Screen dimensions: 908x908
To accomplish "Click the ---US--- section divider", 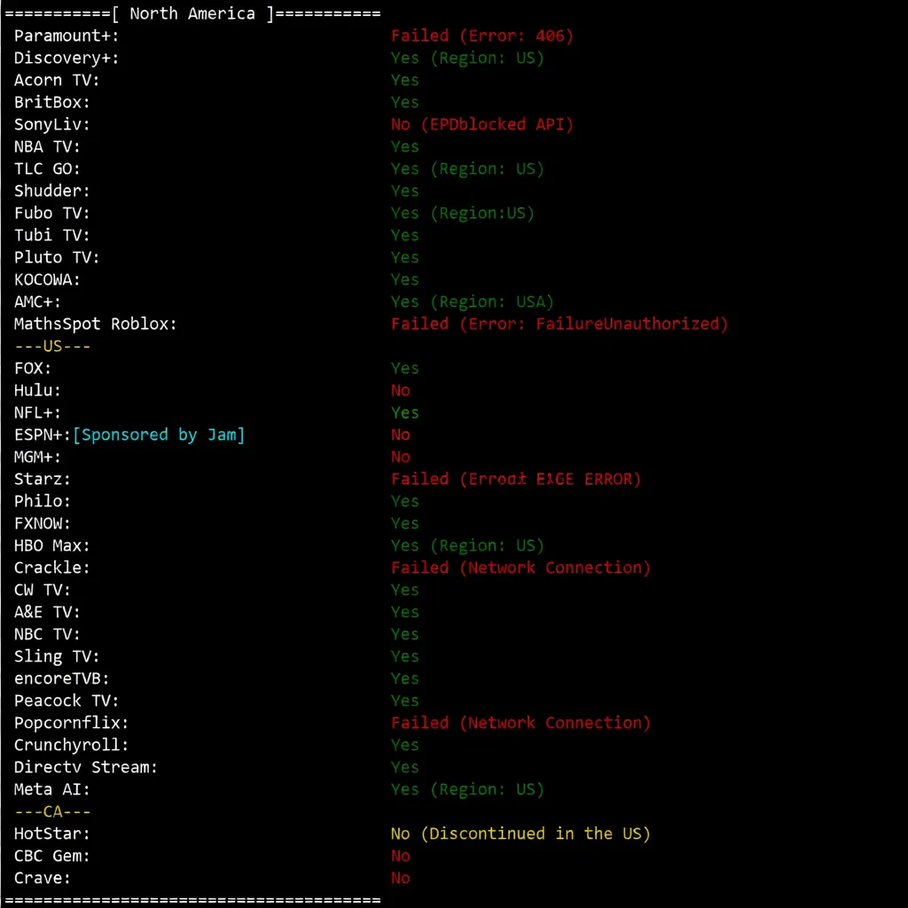I will pyautogui.click(x=53, y=346).
